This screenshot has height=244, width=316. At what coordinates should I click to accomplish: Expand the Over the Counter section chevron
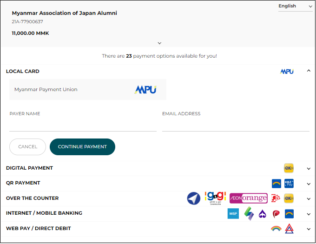tap(309, 199)
